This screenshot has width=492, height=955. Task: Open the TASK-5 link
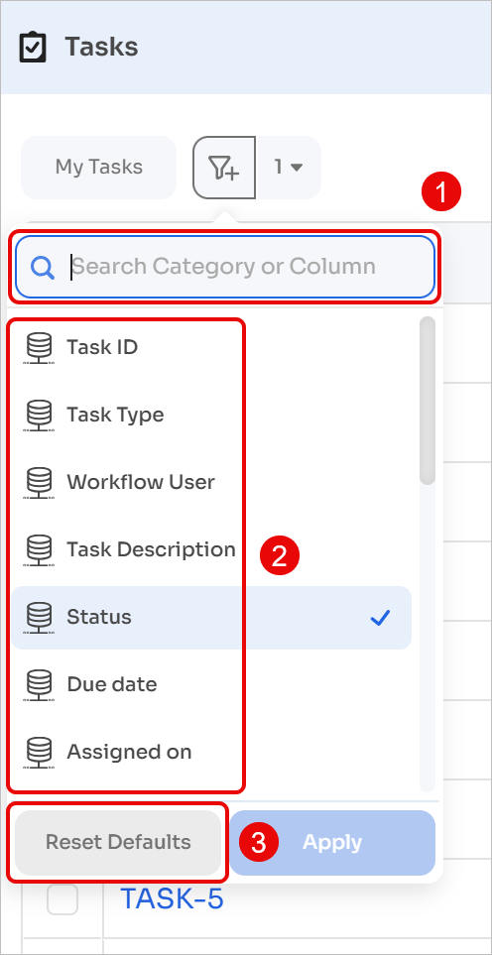[172, 898]
